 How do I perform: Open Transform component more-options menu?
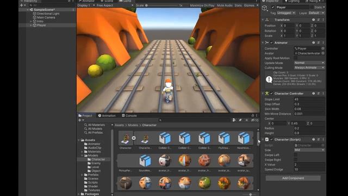tap(323, 20)
